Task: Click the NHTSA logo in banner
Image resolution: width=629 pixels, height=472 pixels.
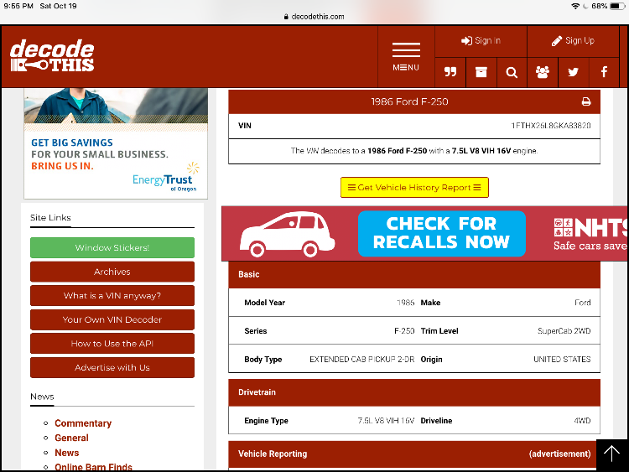Action: click(x=590, y=233)
